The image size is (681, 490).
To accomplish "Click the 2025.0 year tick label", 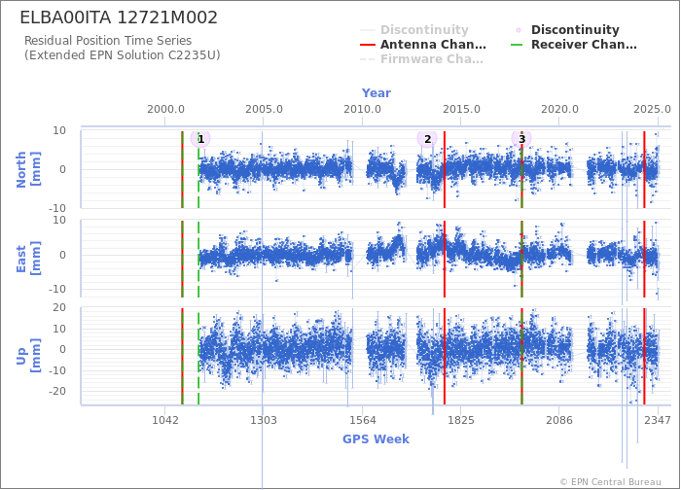I will pyautogui.click(x=653, y=109).
